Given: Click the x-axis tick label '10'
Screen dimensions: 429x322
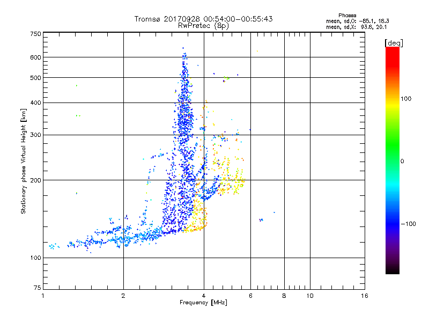Looking at the screenshot, I should click(310, 296).
